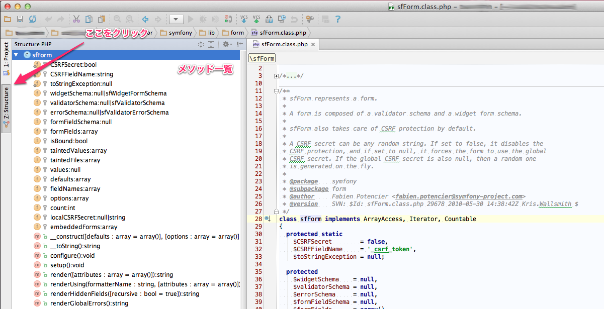
Task: Click the symfony folder in breadcrumb
Action: 180,33
